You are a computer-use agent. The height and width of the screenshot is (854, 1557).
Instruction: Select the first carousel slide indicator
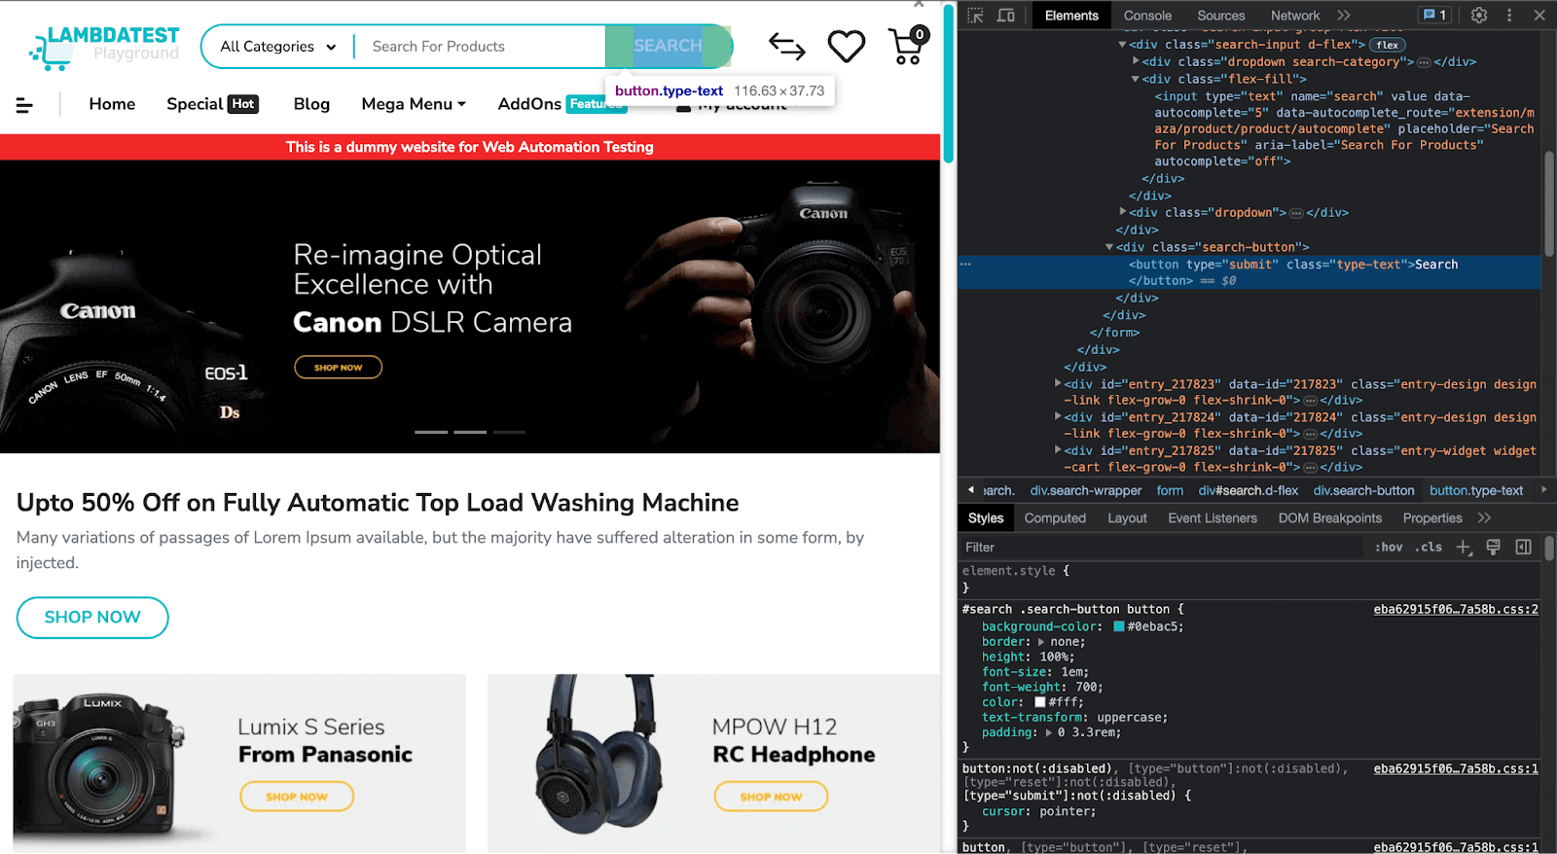coord(431,432)
